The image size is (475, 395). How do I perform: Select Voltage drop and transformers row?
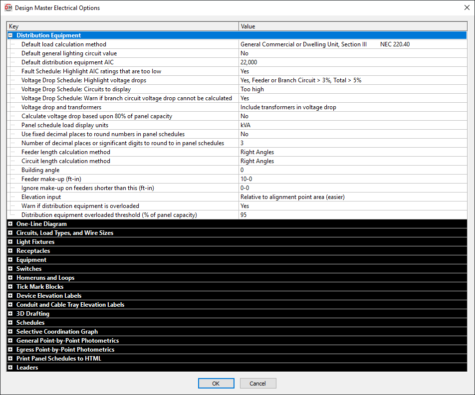tap(237, 107)
